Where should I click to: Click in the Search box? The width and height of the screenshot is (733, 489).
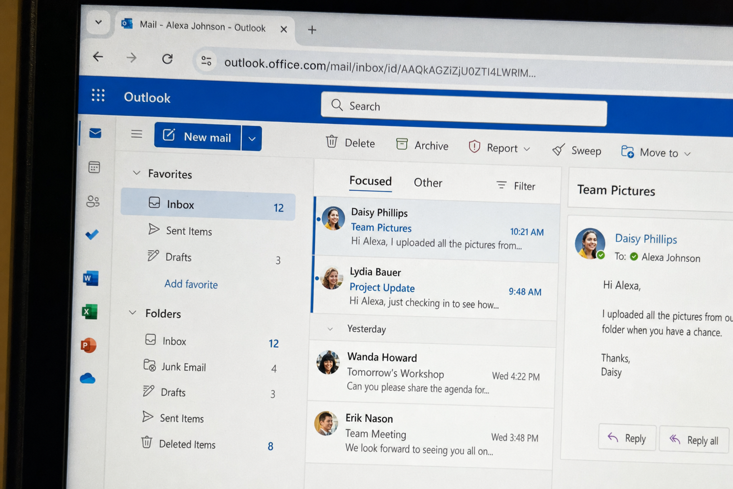(464, 108)
